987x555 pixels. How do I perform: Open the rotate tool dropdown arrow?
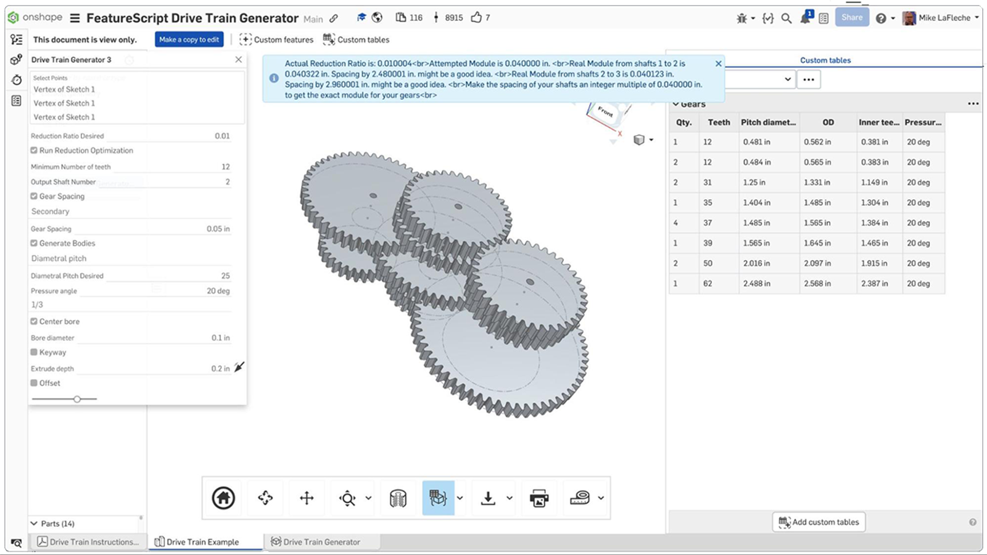[459, 498]
